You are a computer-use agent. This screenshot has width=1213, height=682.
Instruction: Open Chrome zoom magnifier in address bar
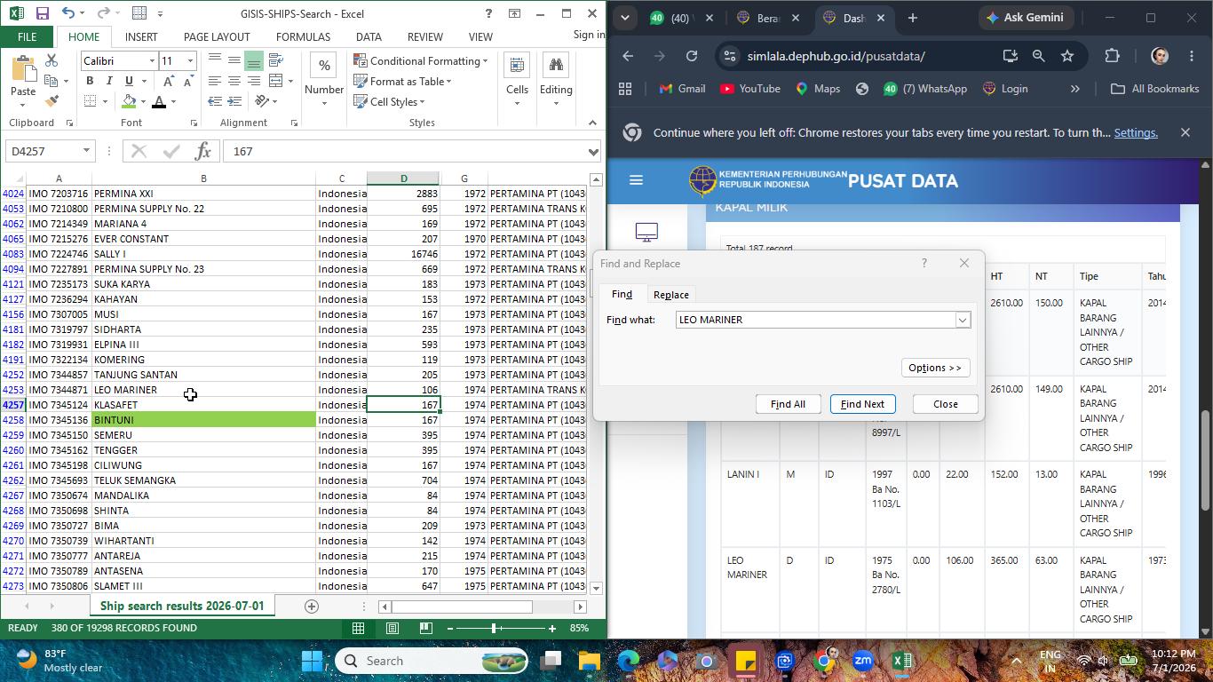(x=1038, y=56)
